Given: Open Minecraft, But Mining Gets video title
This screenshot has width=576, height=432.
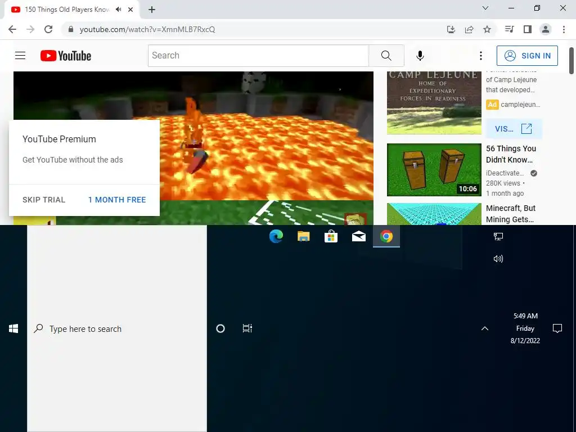Looking at the screenshot, I should coord(511,213).
